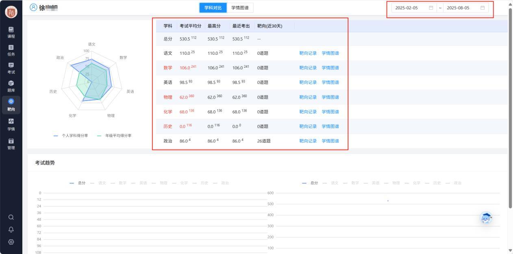Open 靶向记录 for 英语 row
The width and height of the screenshot is (513, 254).
308,82
